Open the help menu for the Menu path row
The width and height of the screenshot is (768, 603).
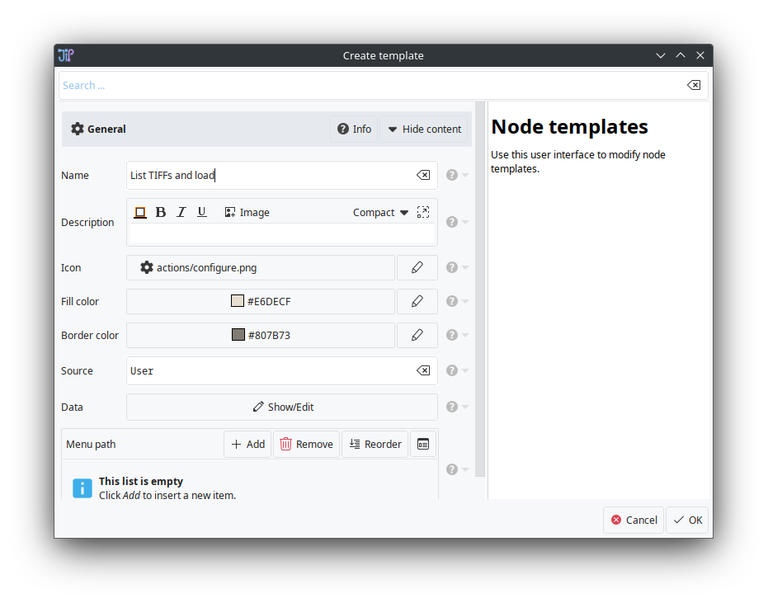point(457,469)
